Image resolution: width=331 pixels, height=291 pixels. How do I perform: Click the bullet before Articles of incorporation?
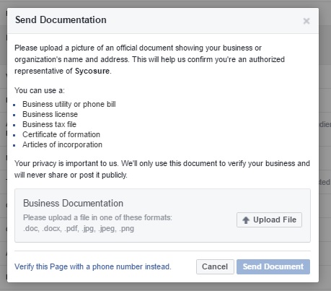[14, 145]
